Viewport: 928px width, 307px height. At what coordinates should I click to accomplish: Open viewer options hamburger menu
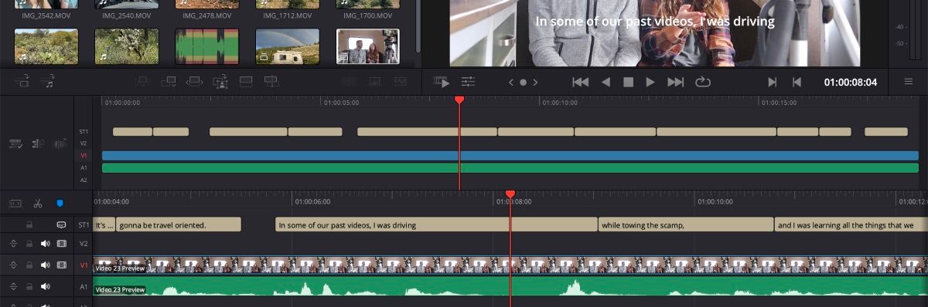(908, 82)
